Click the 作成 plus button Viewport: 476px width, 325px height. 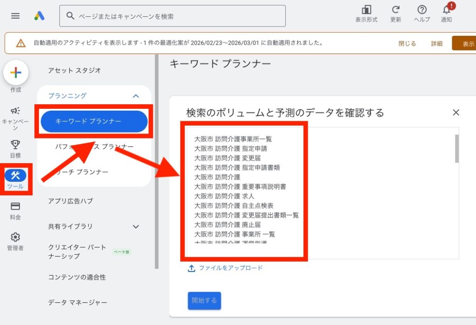click(16, 73)
